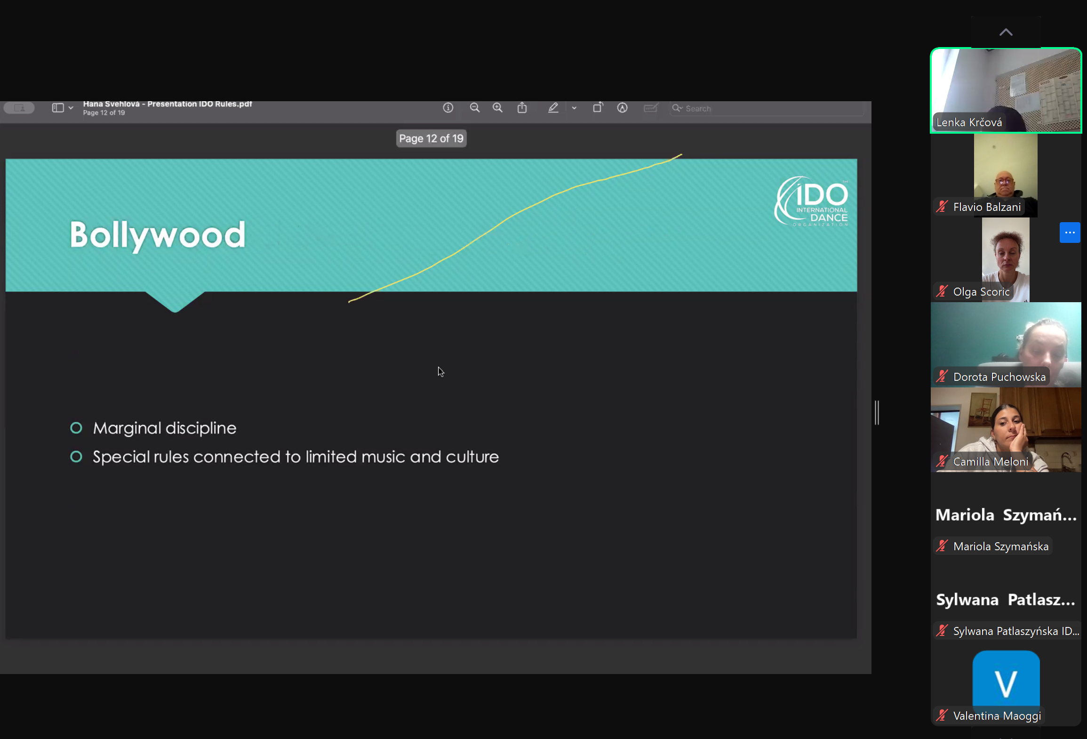Open the blue more options button

[1069, 233]
